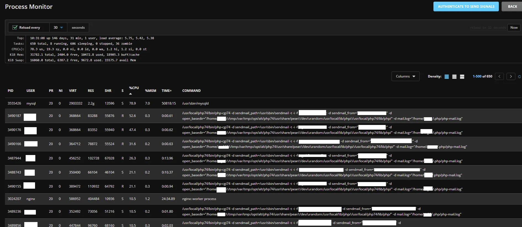Click the 404484 RES value
Image resolution: width=522 pixels, height=227 pixels.
click(94, 199)
